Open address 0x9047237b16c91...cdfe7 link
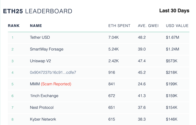Image resolution: width=196 pixels, height=125 pixels. (x=53, y=72)
